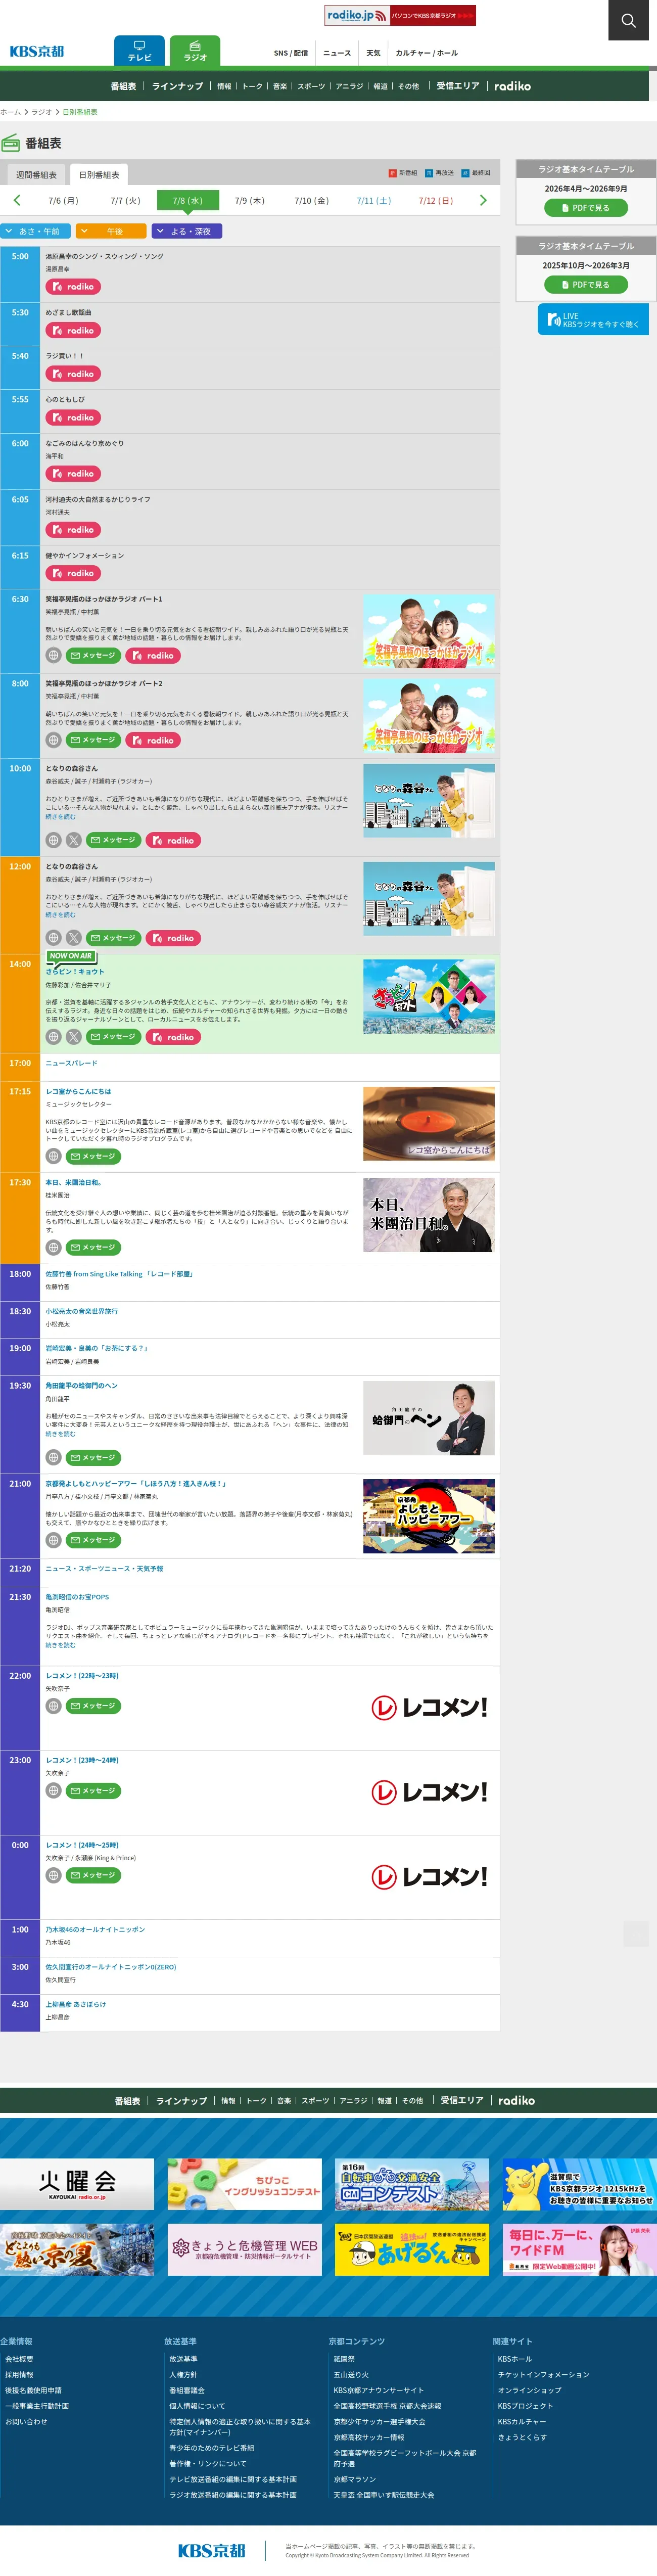The height and width of the screenshot is (2576, 657).
Task: Select the 日別番組表 tab
Action: tap(99, 175)
